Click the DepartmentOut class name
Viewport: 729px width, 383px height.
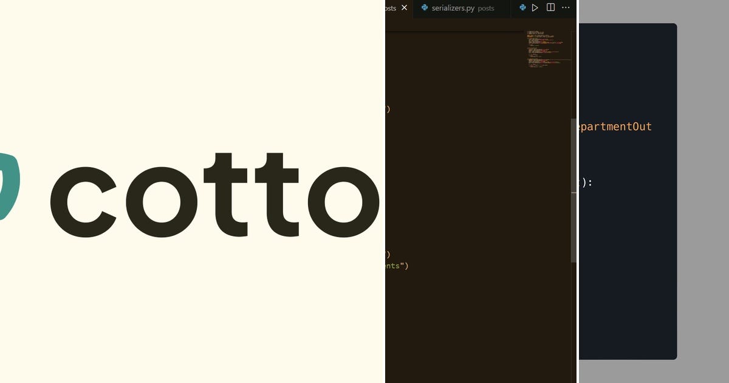tap(614, 126)
